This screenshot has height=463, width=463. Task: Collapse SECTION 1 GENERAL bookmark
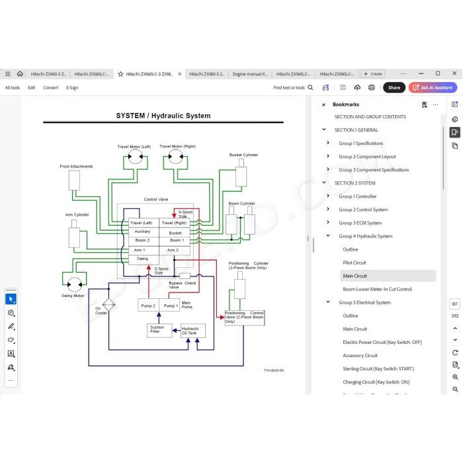[x=324, y=130]
